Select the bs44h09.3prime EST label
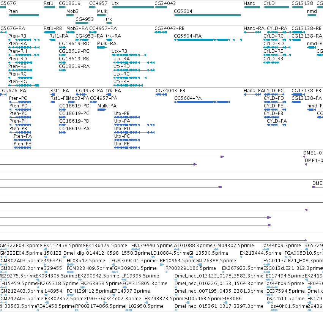 tap(282, 246)
